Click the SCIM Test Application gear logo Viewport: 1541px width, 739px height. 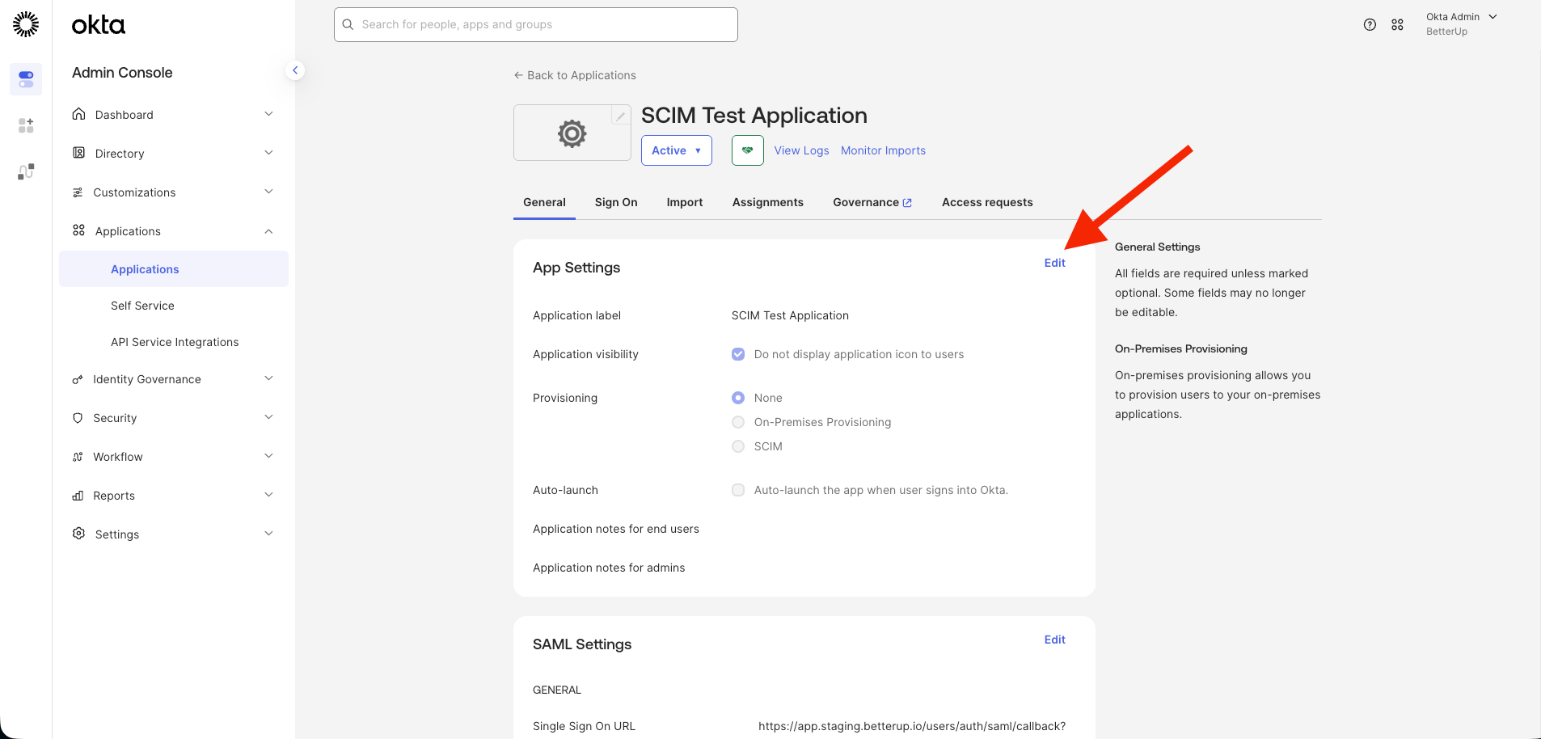572,133
